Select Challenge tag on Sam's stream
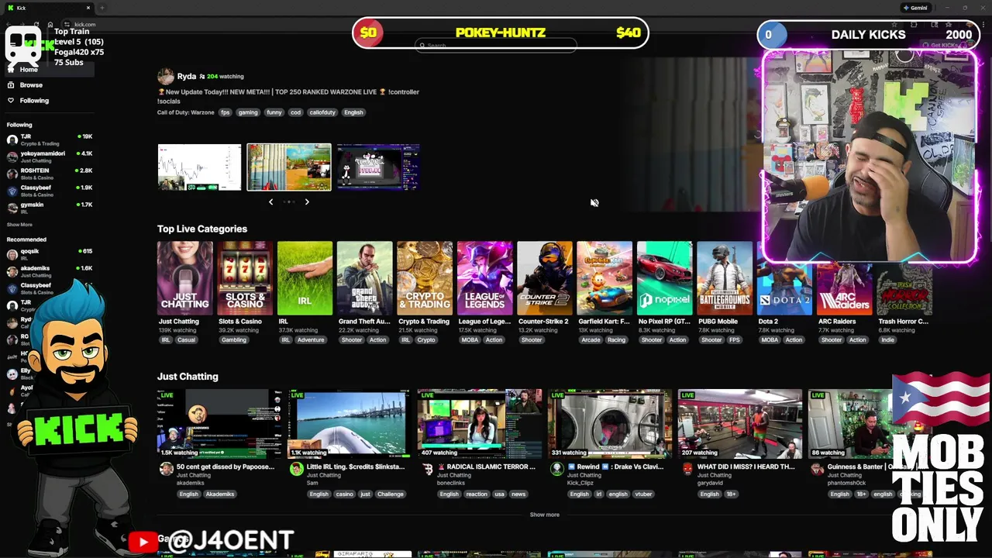The height and width of the screenshot is (558, 992). pyautogui.click(x=390, y=494)
